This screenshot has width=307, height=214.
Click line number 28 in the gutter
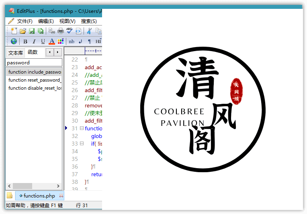point(75,105)
